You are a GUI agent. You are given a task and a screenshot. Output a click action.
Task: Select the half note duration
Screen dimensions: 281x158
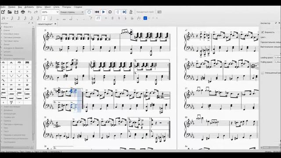[x=51, y=18]
